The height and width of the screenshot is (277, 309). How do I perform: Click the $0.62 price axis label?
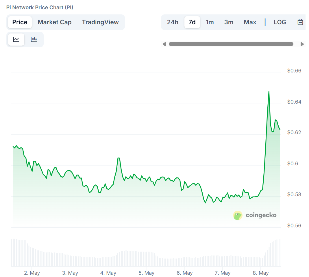pyautogui.click(x=294, y=132)
